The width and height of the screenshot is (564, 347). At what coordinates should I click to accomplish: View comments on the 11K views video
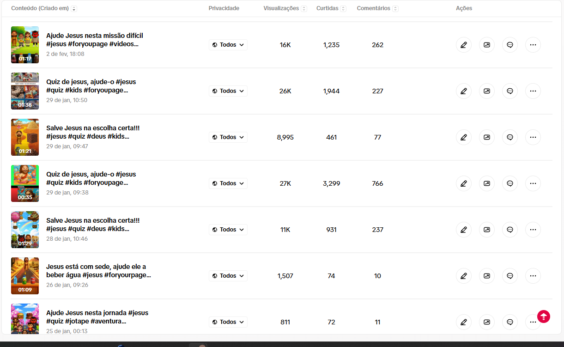click(509, 230)
